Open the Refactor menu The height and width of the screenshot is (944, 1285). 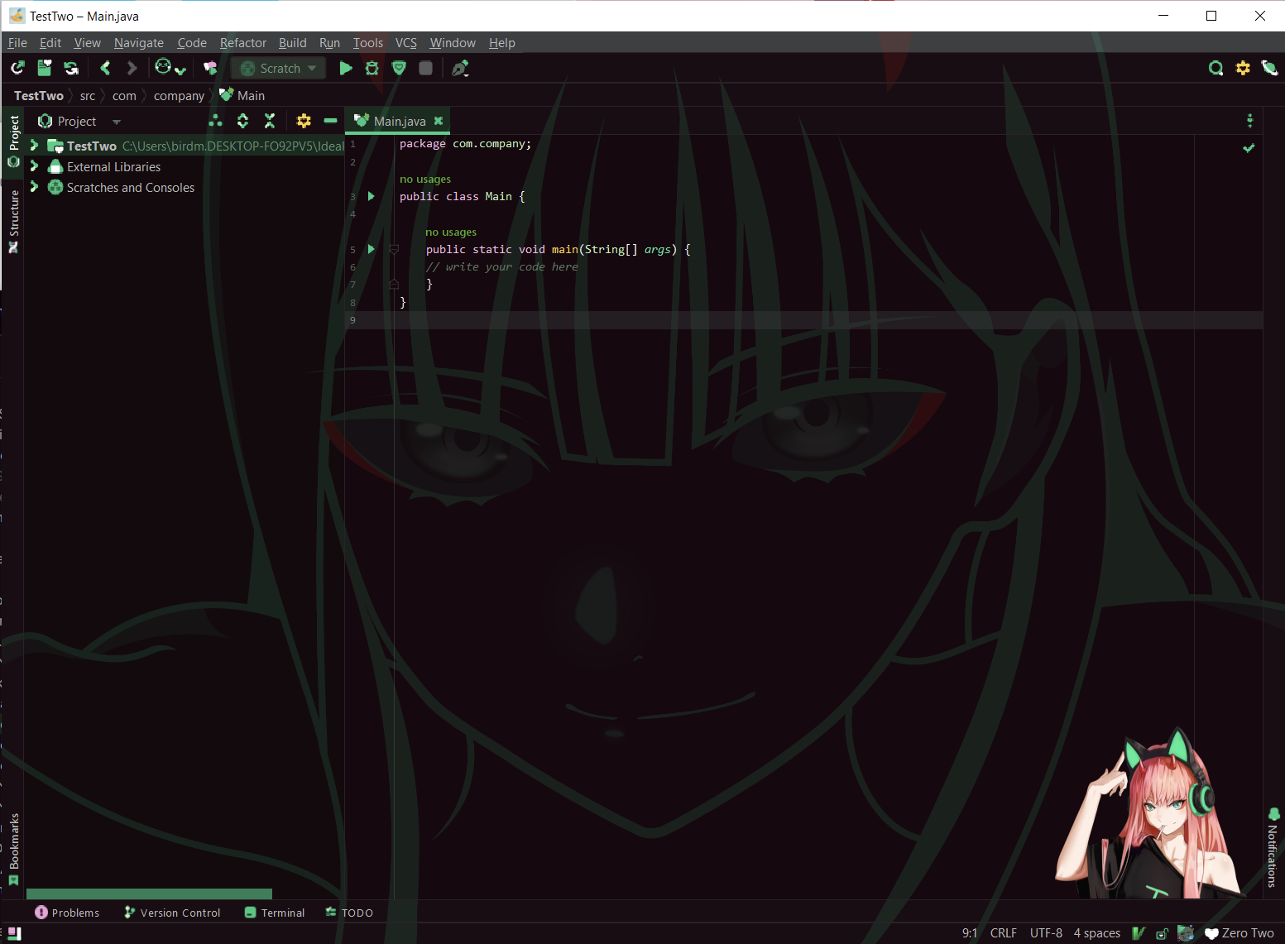pyautogui.click(x=242, y=42)
